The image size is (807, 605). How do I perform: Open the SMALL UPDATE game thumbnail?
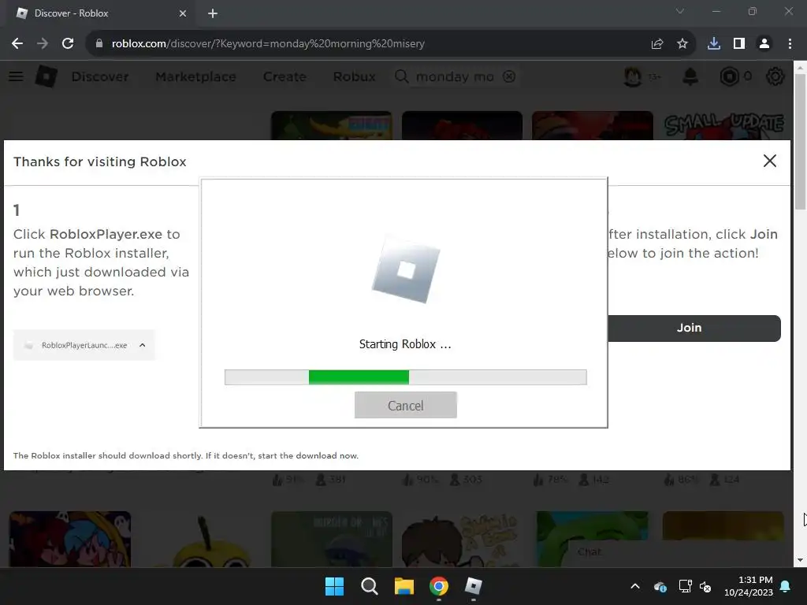click(723, 125)
